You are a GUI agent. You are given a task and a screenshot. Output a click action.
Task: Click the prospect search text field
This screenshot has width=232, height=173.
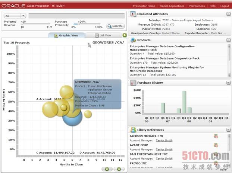coord(76,16)
